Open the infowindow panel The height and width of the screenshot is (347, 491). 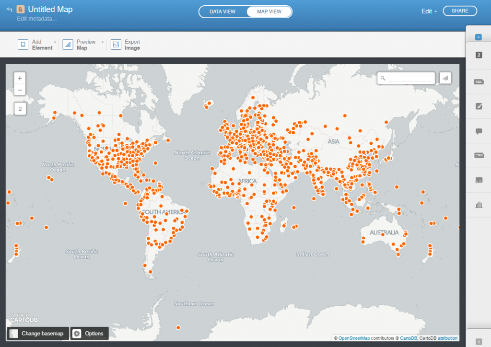pyautogui.click(x=478, y=131)
